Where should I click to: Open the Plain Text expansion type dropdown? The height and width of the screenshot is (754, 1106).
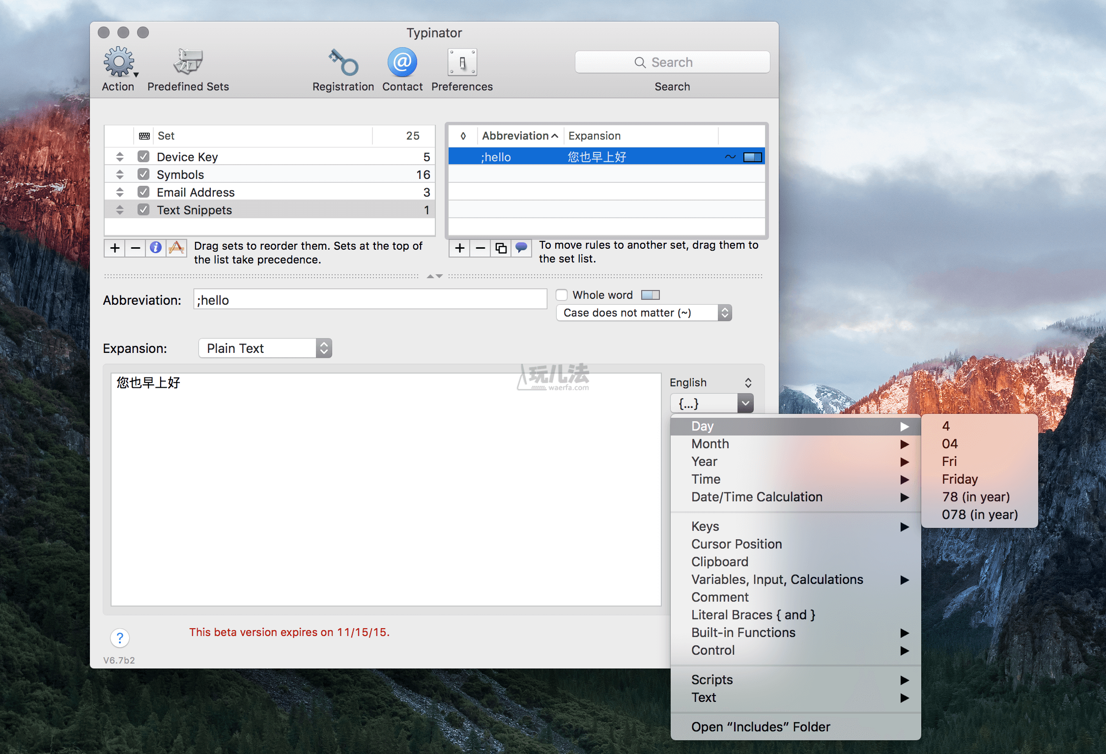[265, 348]
